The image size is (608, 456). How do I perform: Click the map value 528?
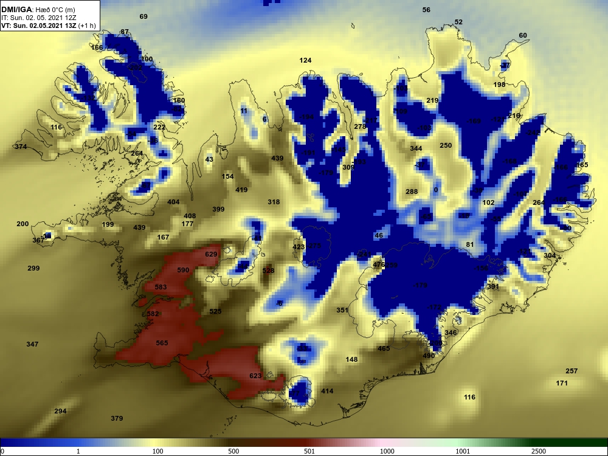(268, 271)
